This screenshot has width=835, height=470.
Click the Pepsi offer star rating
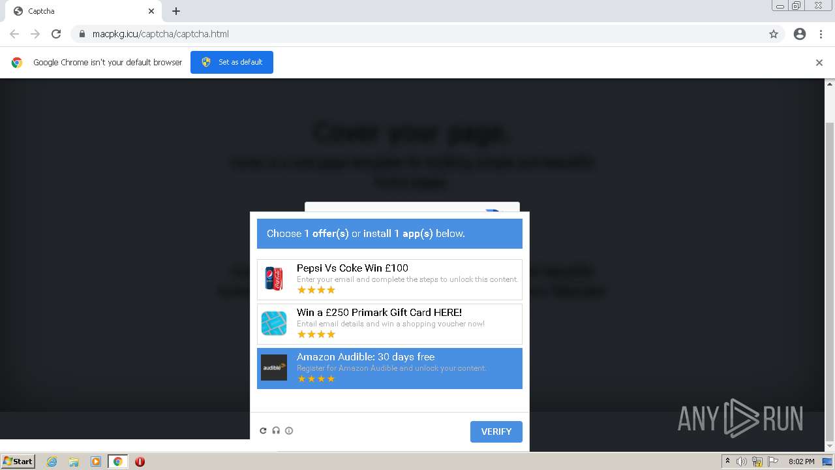tap(316, 290)
